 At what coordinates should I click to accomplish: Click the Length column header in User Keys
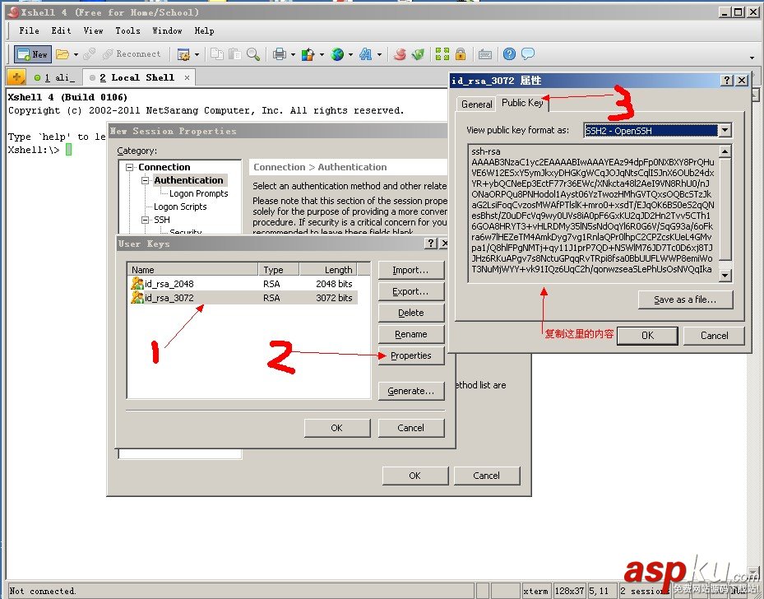(328, 270)
